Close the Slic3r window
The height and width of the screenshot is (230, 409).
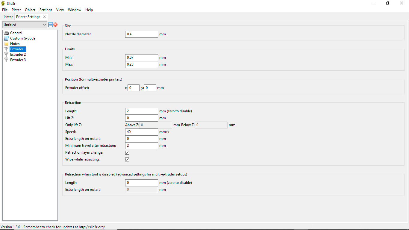point(402,3)
